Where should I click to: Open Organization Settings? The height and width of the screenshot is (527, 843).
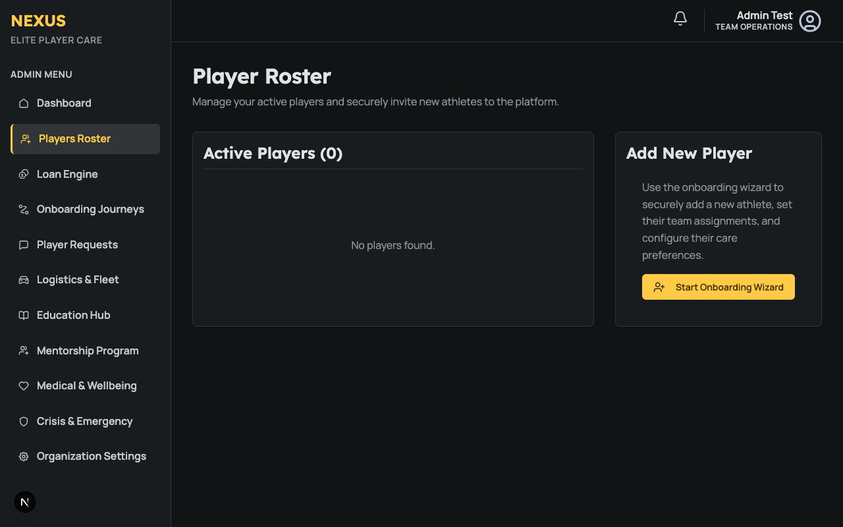[x=85, y=457]
